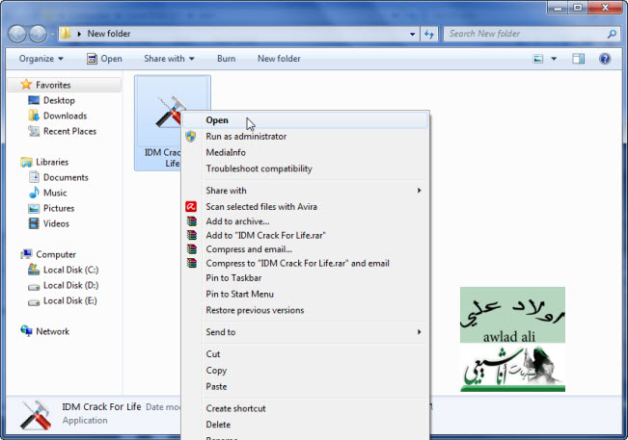The width and height of the screenshot is (628, 440).
Task: Click the Back navigation arrow
Action: click(17, 34)
